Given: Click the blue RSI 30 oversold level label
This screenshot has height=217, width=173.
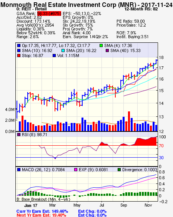Looking at the screenshot, I should coord(161,158).
